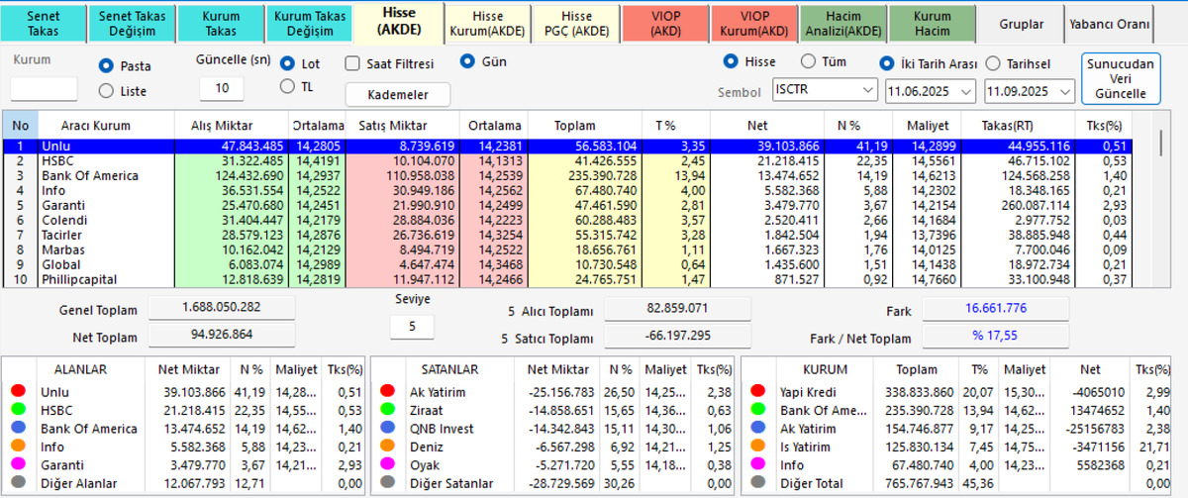Click the red dot beside Yapi Kredi

[757, 392]
